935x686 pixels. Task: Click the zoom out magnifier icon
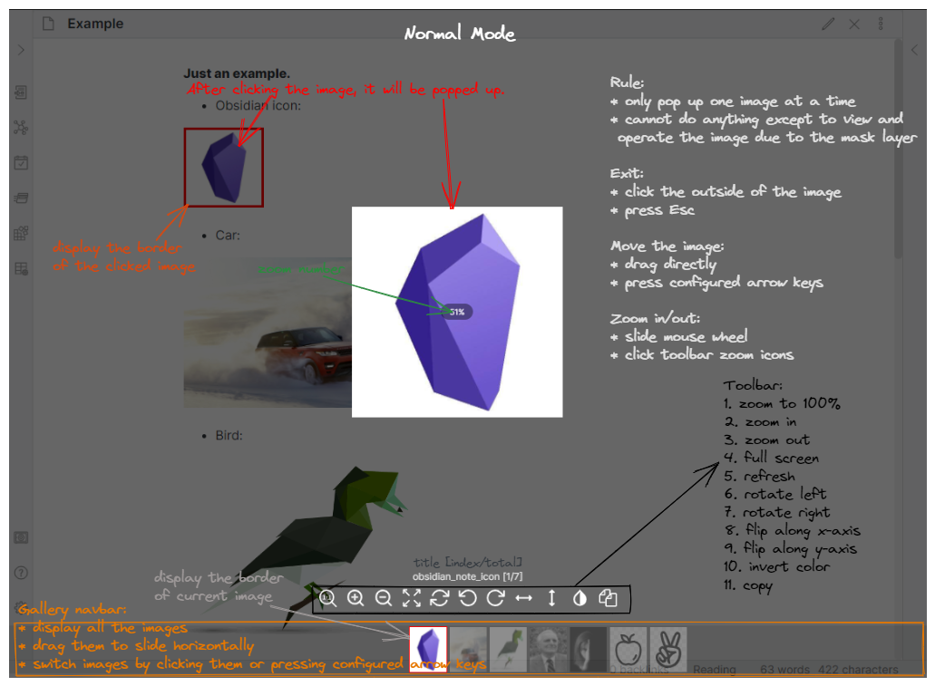[x=384, y=598]
